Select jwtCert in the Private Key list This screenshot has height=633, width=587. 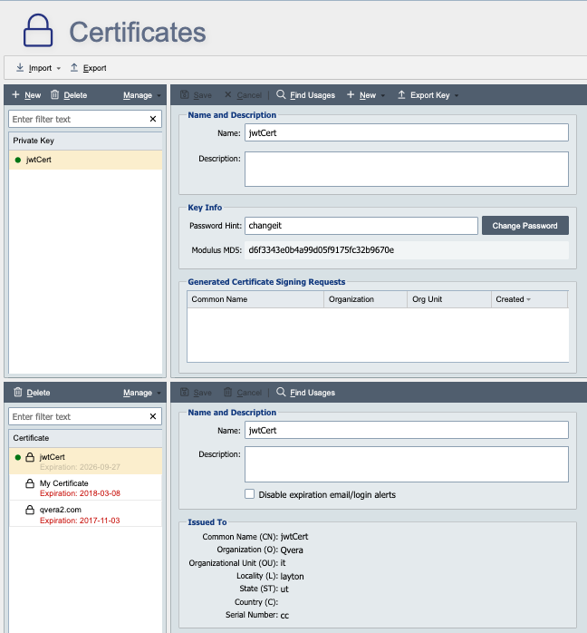[85, 160]
